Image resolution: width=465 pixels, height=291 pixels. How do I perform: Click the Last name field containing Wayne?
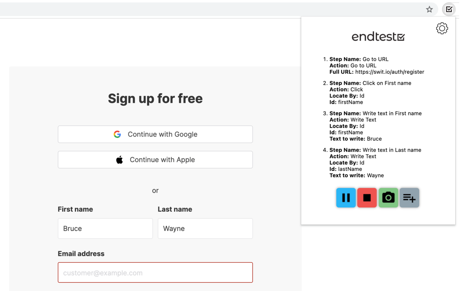click(205, 228)
